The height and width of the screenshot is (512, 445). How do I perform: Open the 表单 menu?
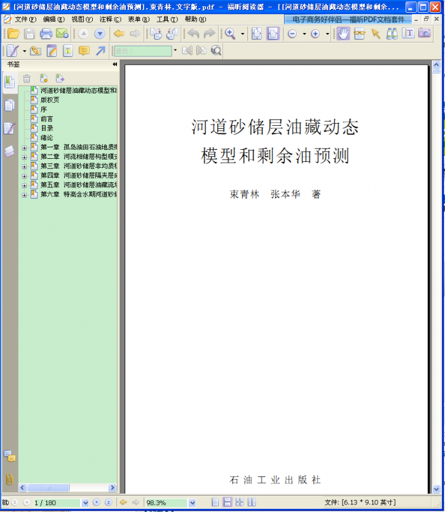point(139,19)
